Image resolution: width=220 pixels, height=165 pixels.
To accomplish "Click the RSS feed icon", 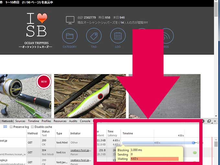I will (166, 36).
